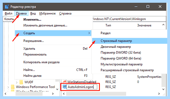The image size is (170, 99).
Task: Click the SystemProperties value cell
Action: coord(149,77)
